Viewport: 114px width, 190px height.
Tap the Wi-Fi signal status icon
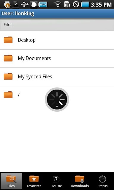58,4
